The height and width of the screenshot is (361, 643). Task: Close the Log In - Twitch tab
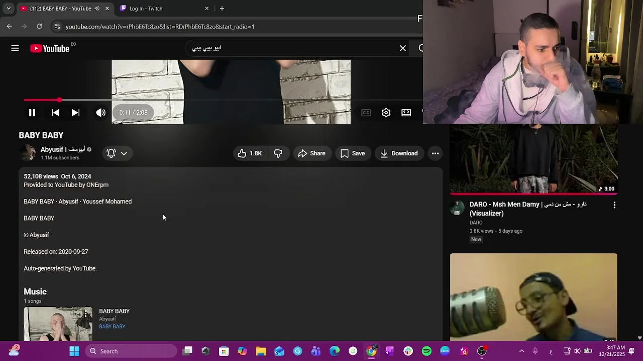point(206,9)
